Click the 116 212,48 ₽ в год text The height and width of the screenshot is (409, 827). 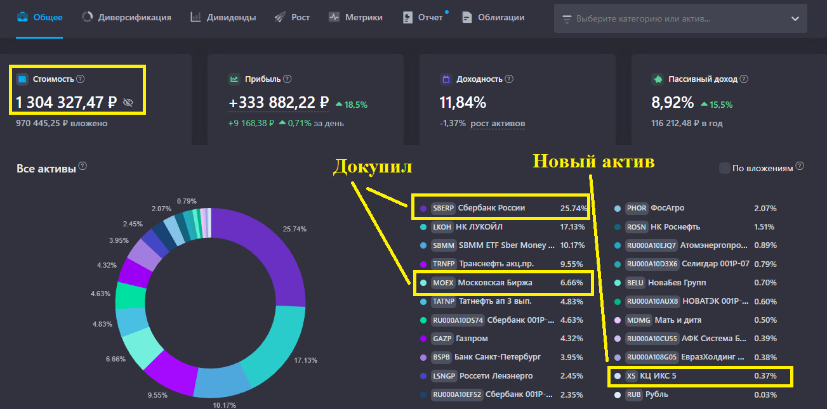click(x=687, y=123)
